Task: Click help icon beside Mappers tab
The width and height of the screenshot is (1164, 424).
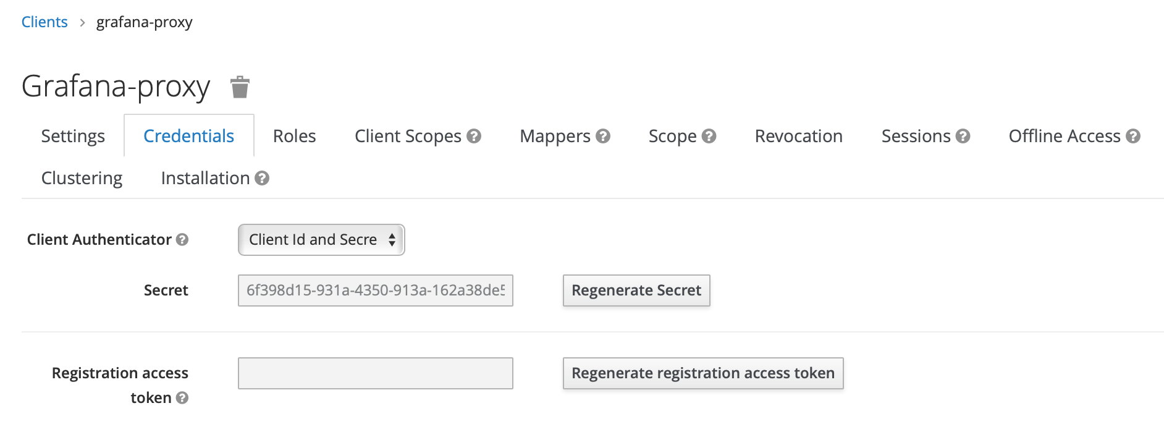Action: coord(603,136)
